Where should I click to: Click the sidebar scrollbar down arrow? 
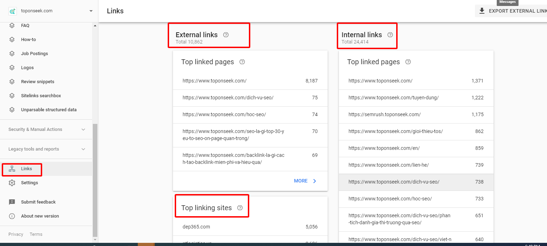95,240
